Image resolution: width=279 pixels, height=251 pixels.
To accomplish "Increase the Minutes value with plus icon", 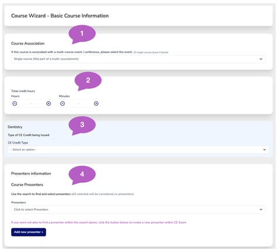I will (96, 103).
